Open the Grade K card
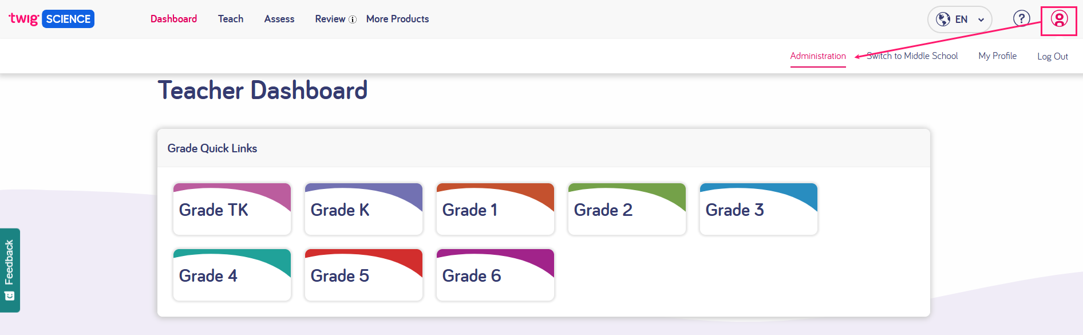Screen dimensions: 1083x335 pos(363,209)
